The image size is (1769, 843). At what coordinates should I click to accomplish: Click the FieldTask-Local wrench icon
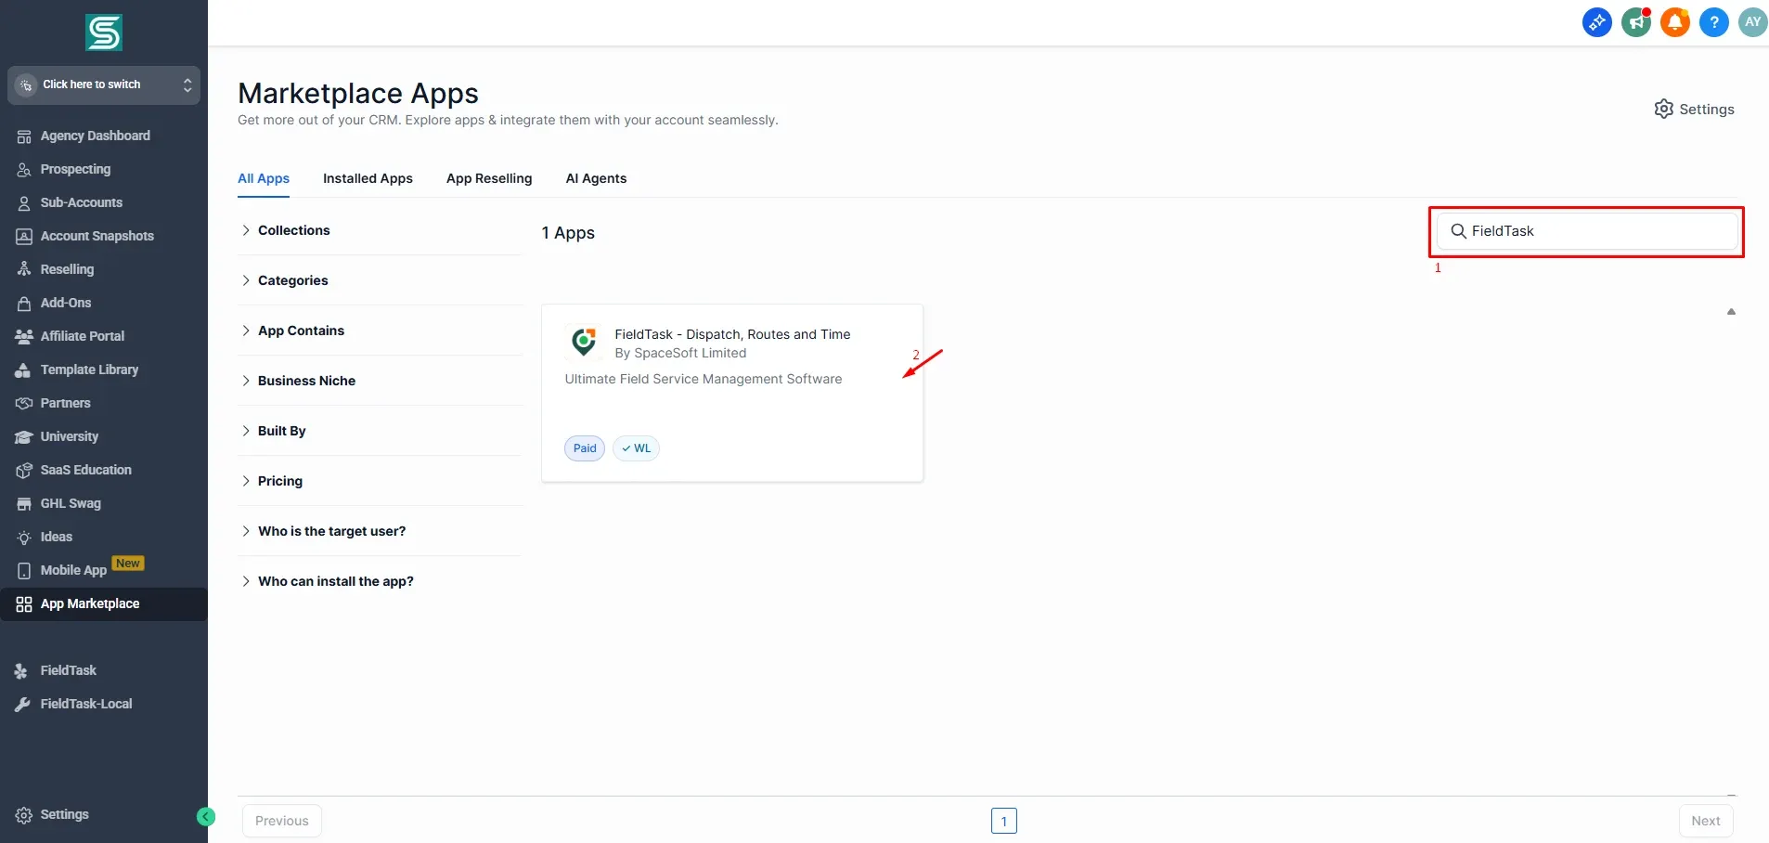coord(22,705)
